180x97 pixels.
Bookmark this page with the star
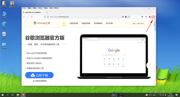coord(129,17)
